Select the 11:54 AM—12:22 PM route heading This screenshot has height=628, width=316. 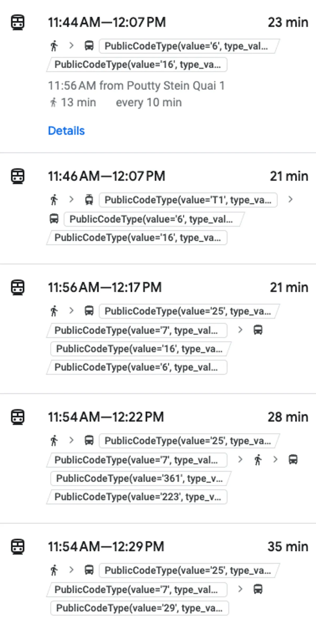pyautogui.click(x=106, y=417)
